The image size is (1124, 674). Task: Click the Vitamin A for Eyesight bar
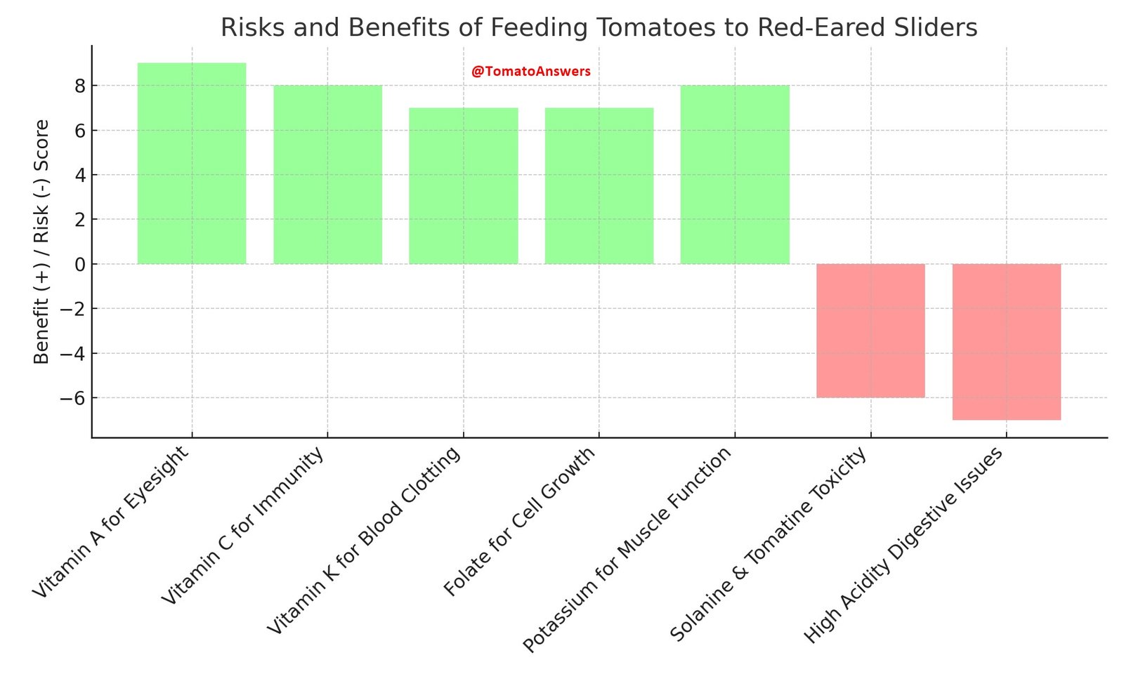click(x=192, y=163)
